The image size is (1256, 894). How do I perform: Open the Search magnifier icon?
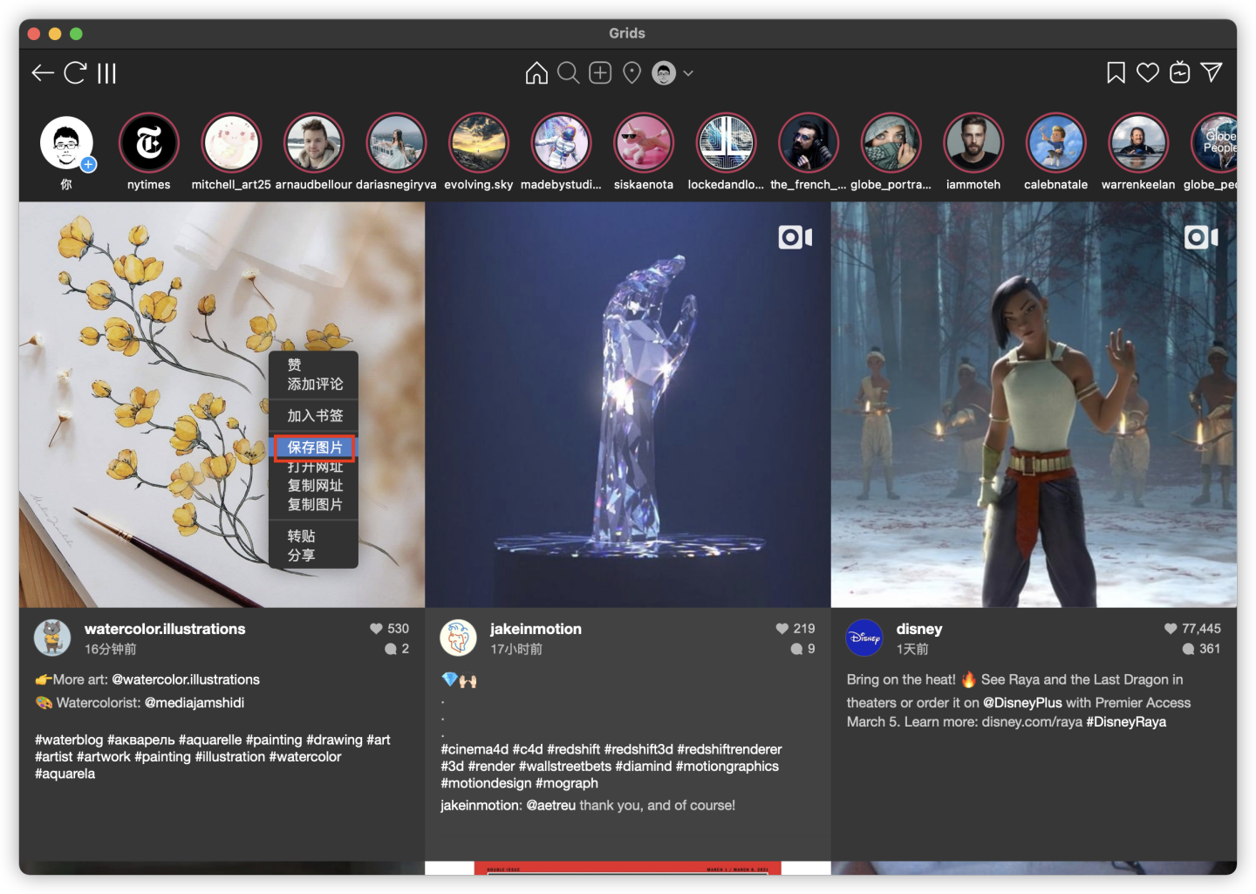coord(568,73)
